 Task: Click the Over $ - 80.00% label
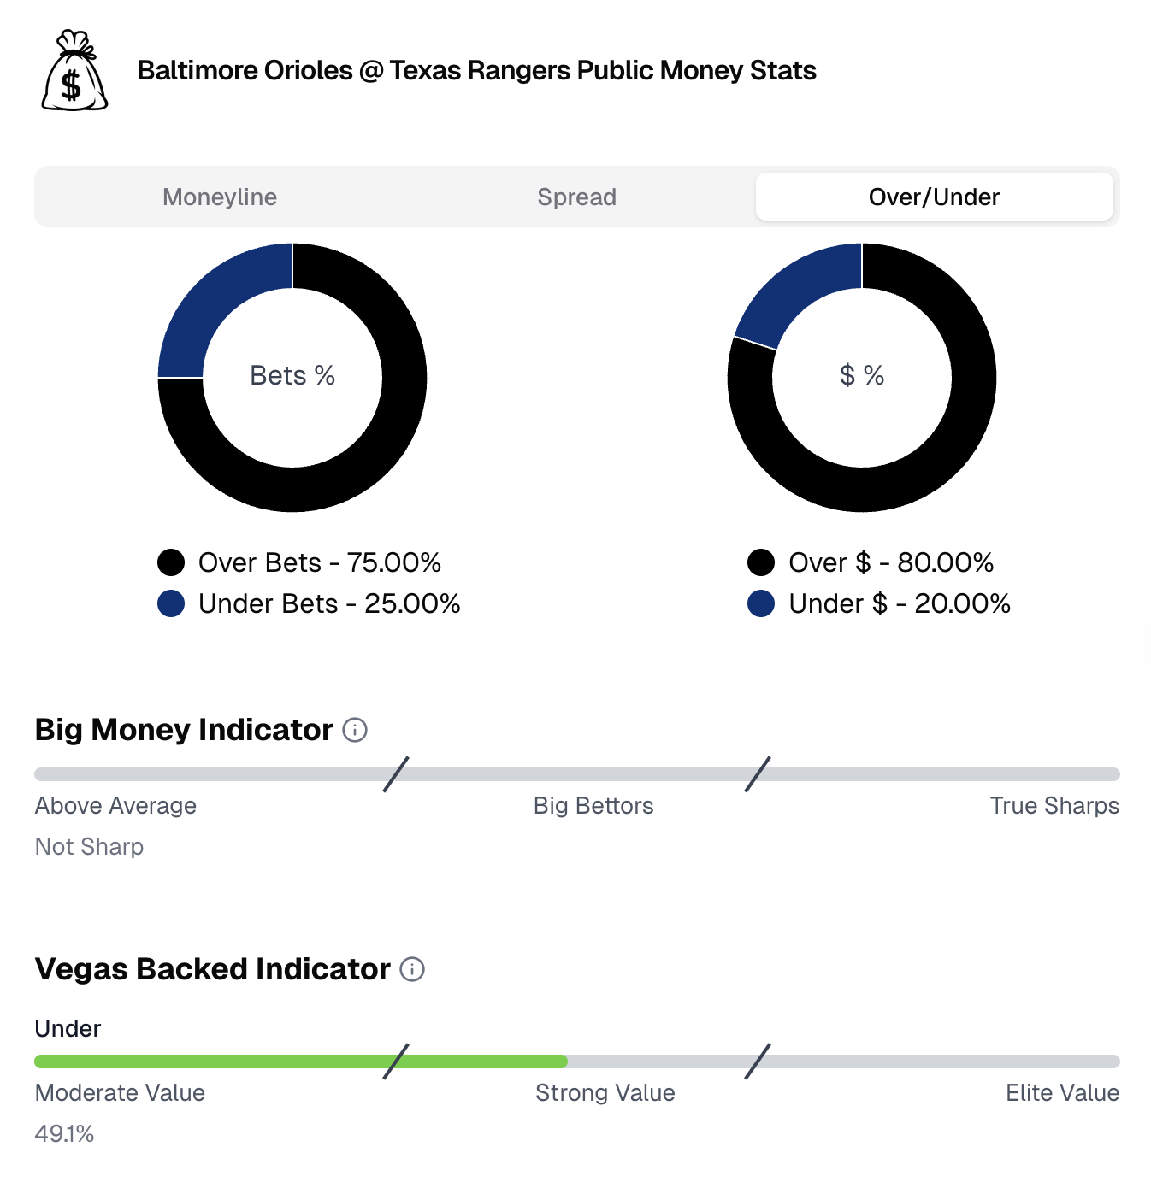point(891,562)
